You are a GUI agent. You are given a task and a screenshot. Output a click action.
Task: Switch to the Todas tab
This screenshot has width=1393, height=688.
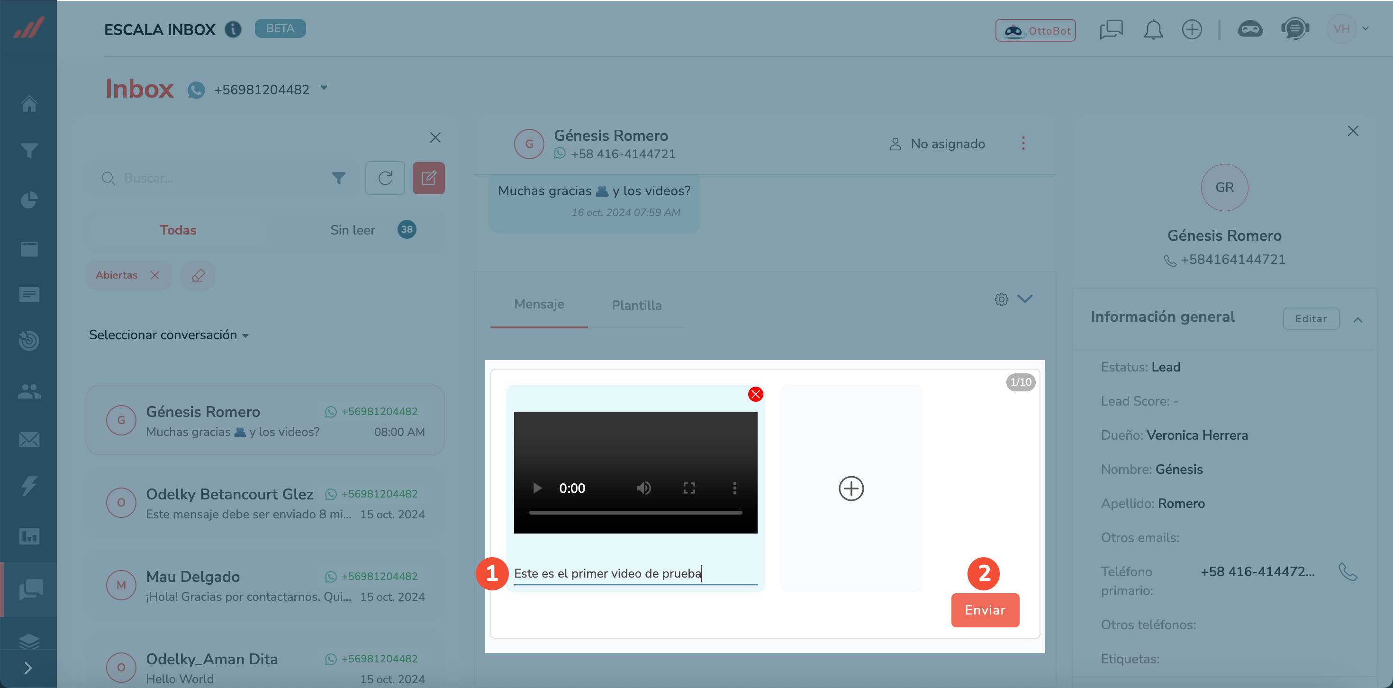click(178, 230)
